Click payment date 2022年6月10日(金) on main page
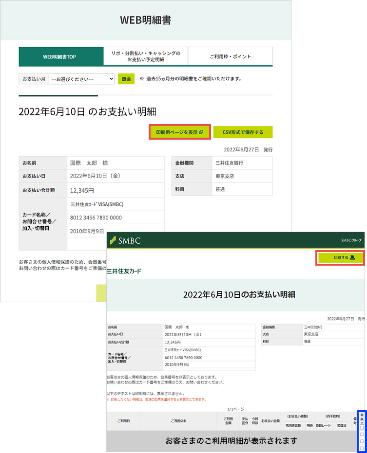Screen dimensions: 367x453 (95, 176)
